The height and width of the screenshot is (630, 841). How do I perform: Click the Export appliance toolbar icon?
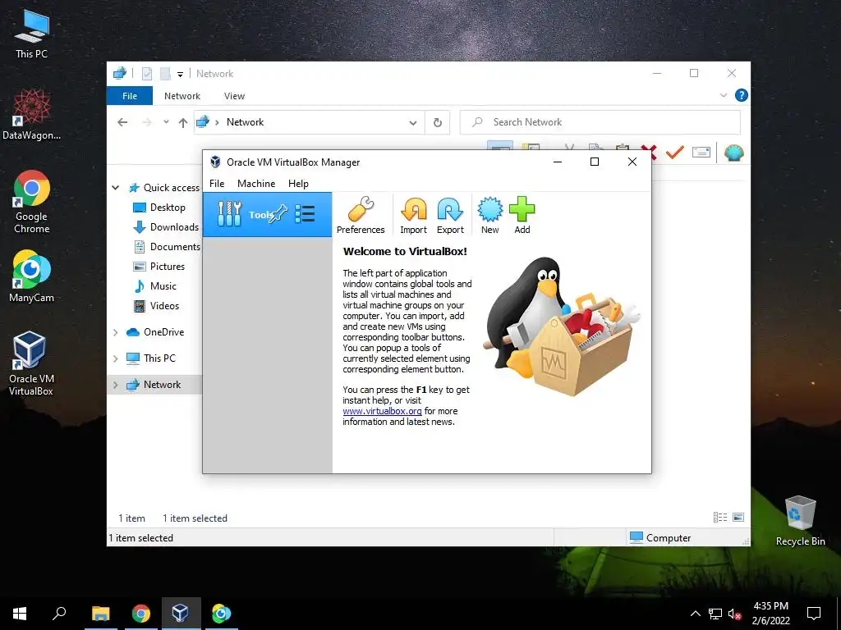click(450, 216)
